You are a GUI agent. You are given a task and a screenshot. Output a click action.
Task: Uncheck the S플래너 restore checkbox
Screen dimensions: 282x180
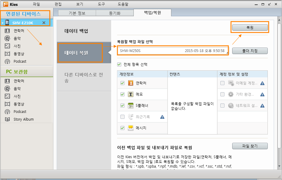122,106
